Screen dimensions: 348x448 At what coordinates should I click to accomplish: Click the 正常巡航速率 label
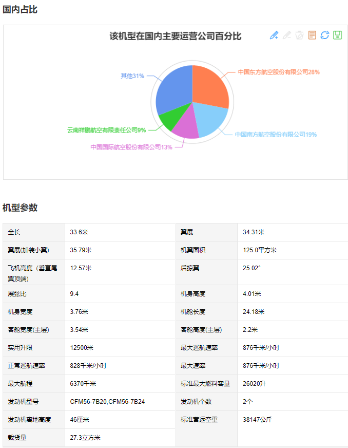point(26,366)
